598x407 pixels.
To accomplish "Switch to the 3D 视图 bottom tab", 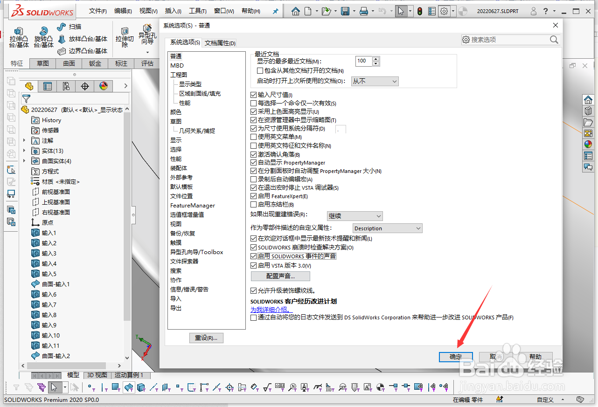I will (x=97, y=375).
